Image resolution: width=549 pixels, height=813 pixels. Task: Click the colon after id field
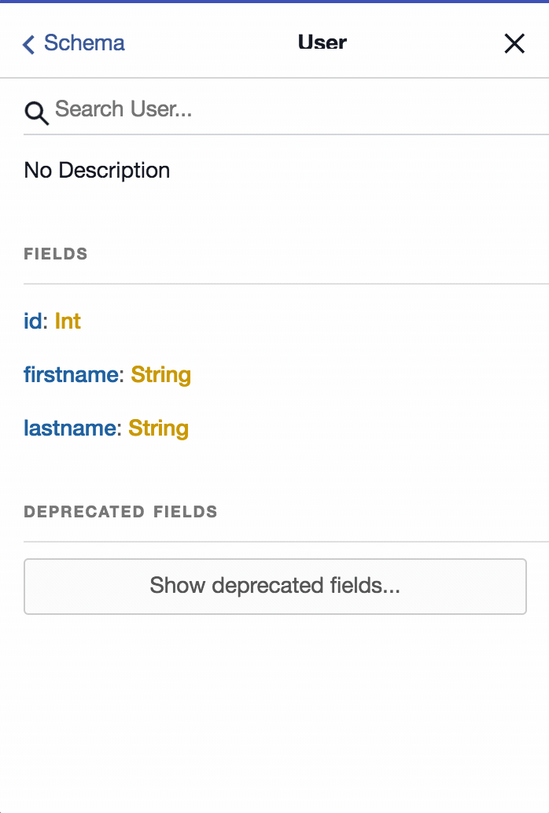(46, 322)
